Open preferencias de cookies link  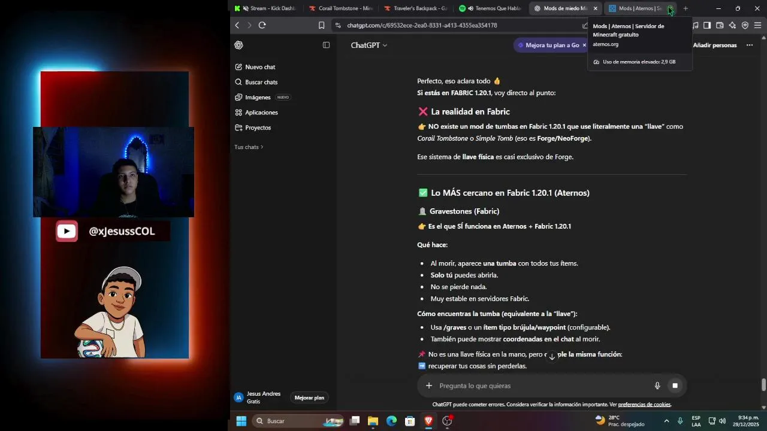(x=644, y=405)
